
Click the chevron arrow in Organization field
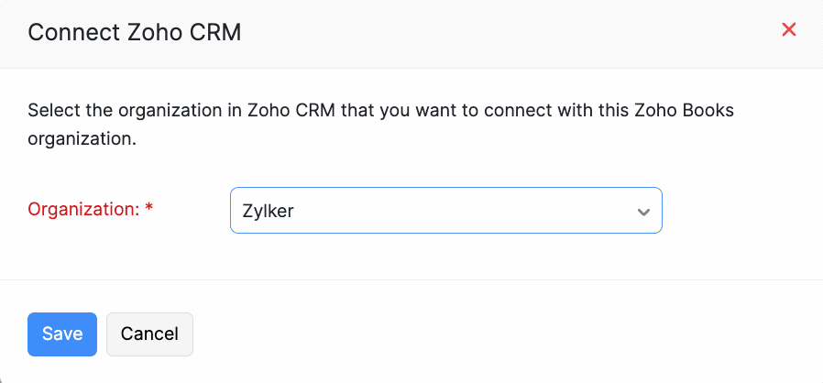tap(643, 212)
